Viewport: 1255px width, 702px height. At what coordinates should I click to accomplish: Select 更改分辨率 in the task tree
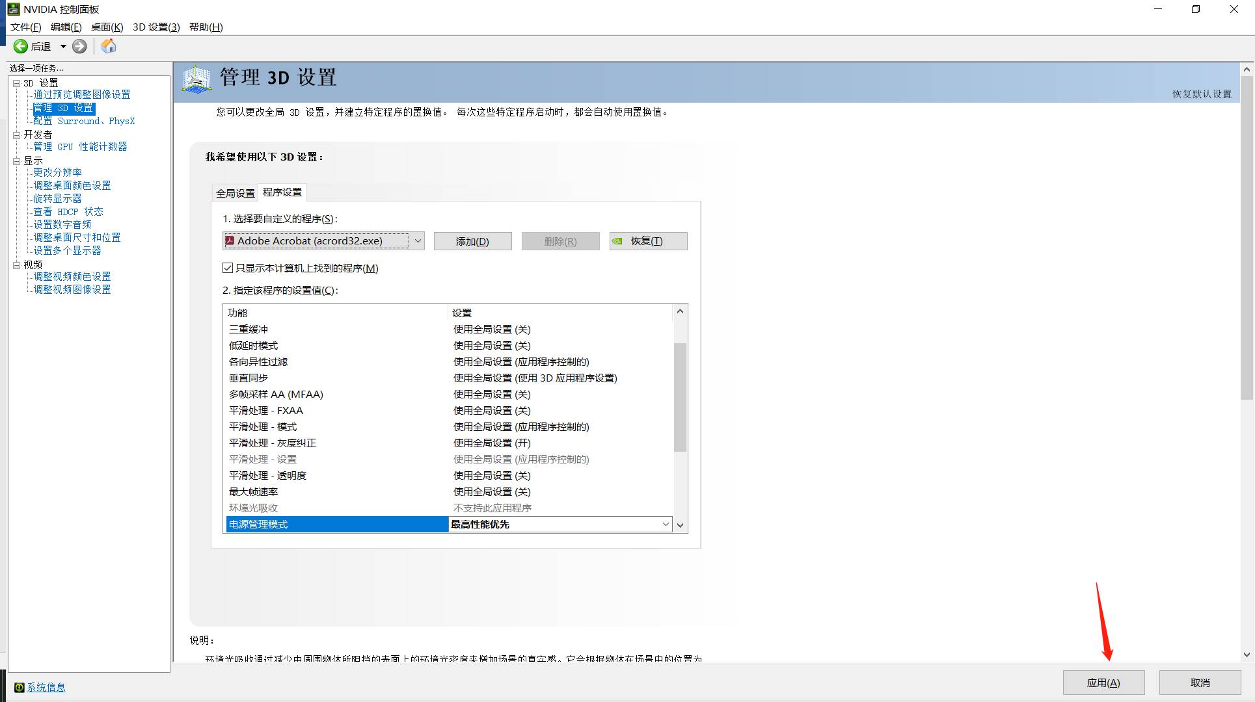[x=57, y=172]
